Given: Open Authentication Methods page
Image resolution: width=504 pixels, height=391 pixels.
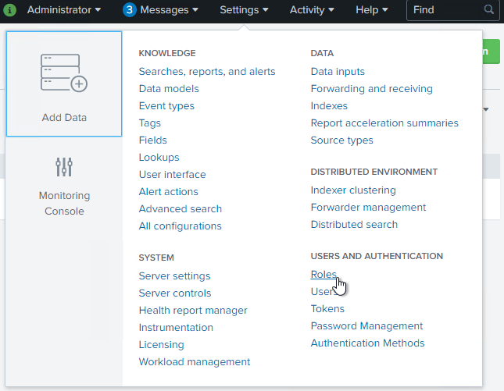Looking at the screenshot, I should coord(367,343).
